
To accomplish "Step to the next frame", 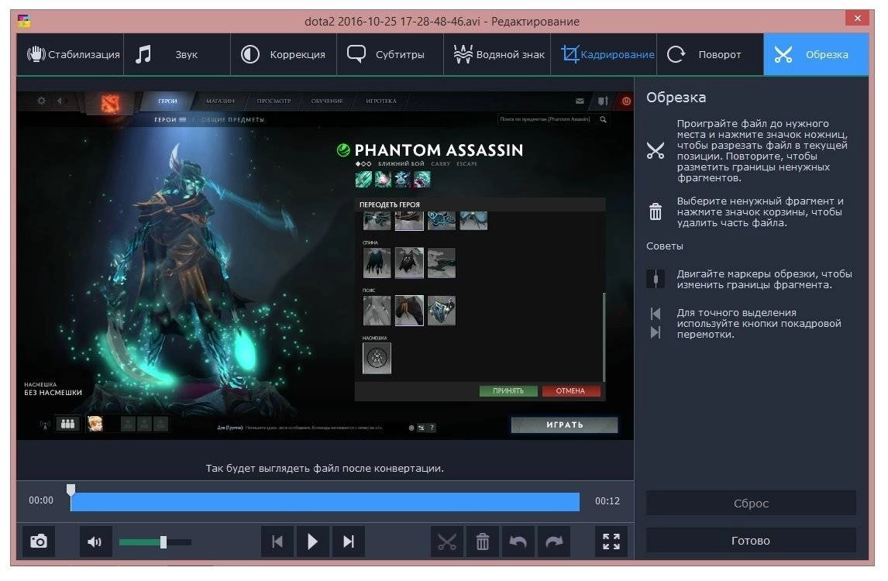I will (x=348, y=541).
